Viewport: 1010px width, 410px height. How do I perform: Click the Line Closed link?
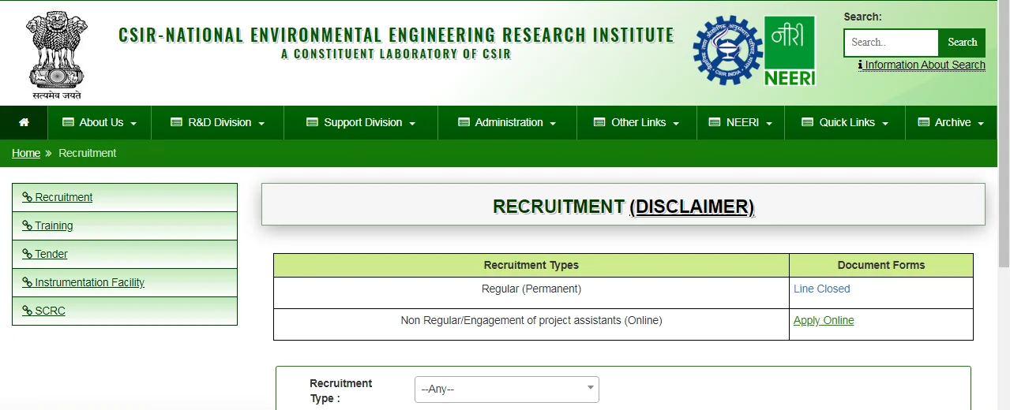click(x=821, y=289)
